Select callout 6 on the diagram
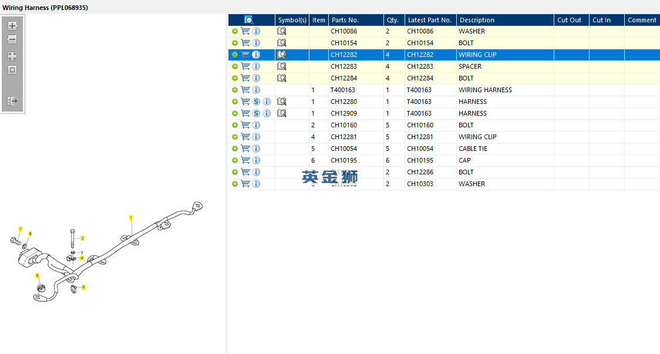Viewport: 660px width, 354px height. [x=38, y=276]
